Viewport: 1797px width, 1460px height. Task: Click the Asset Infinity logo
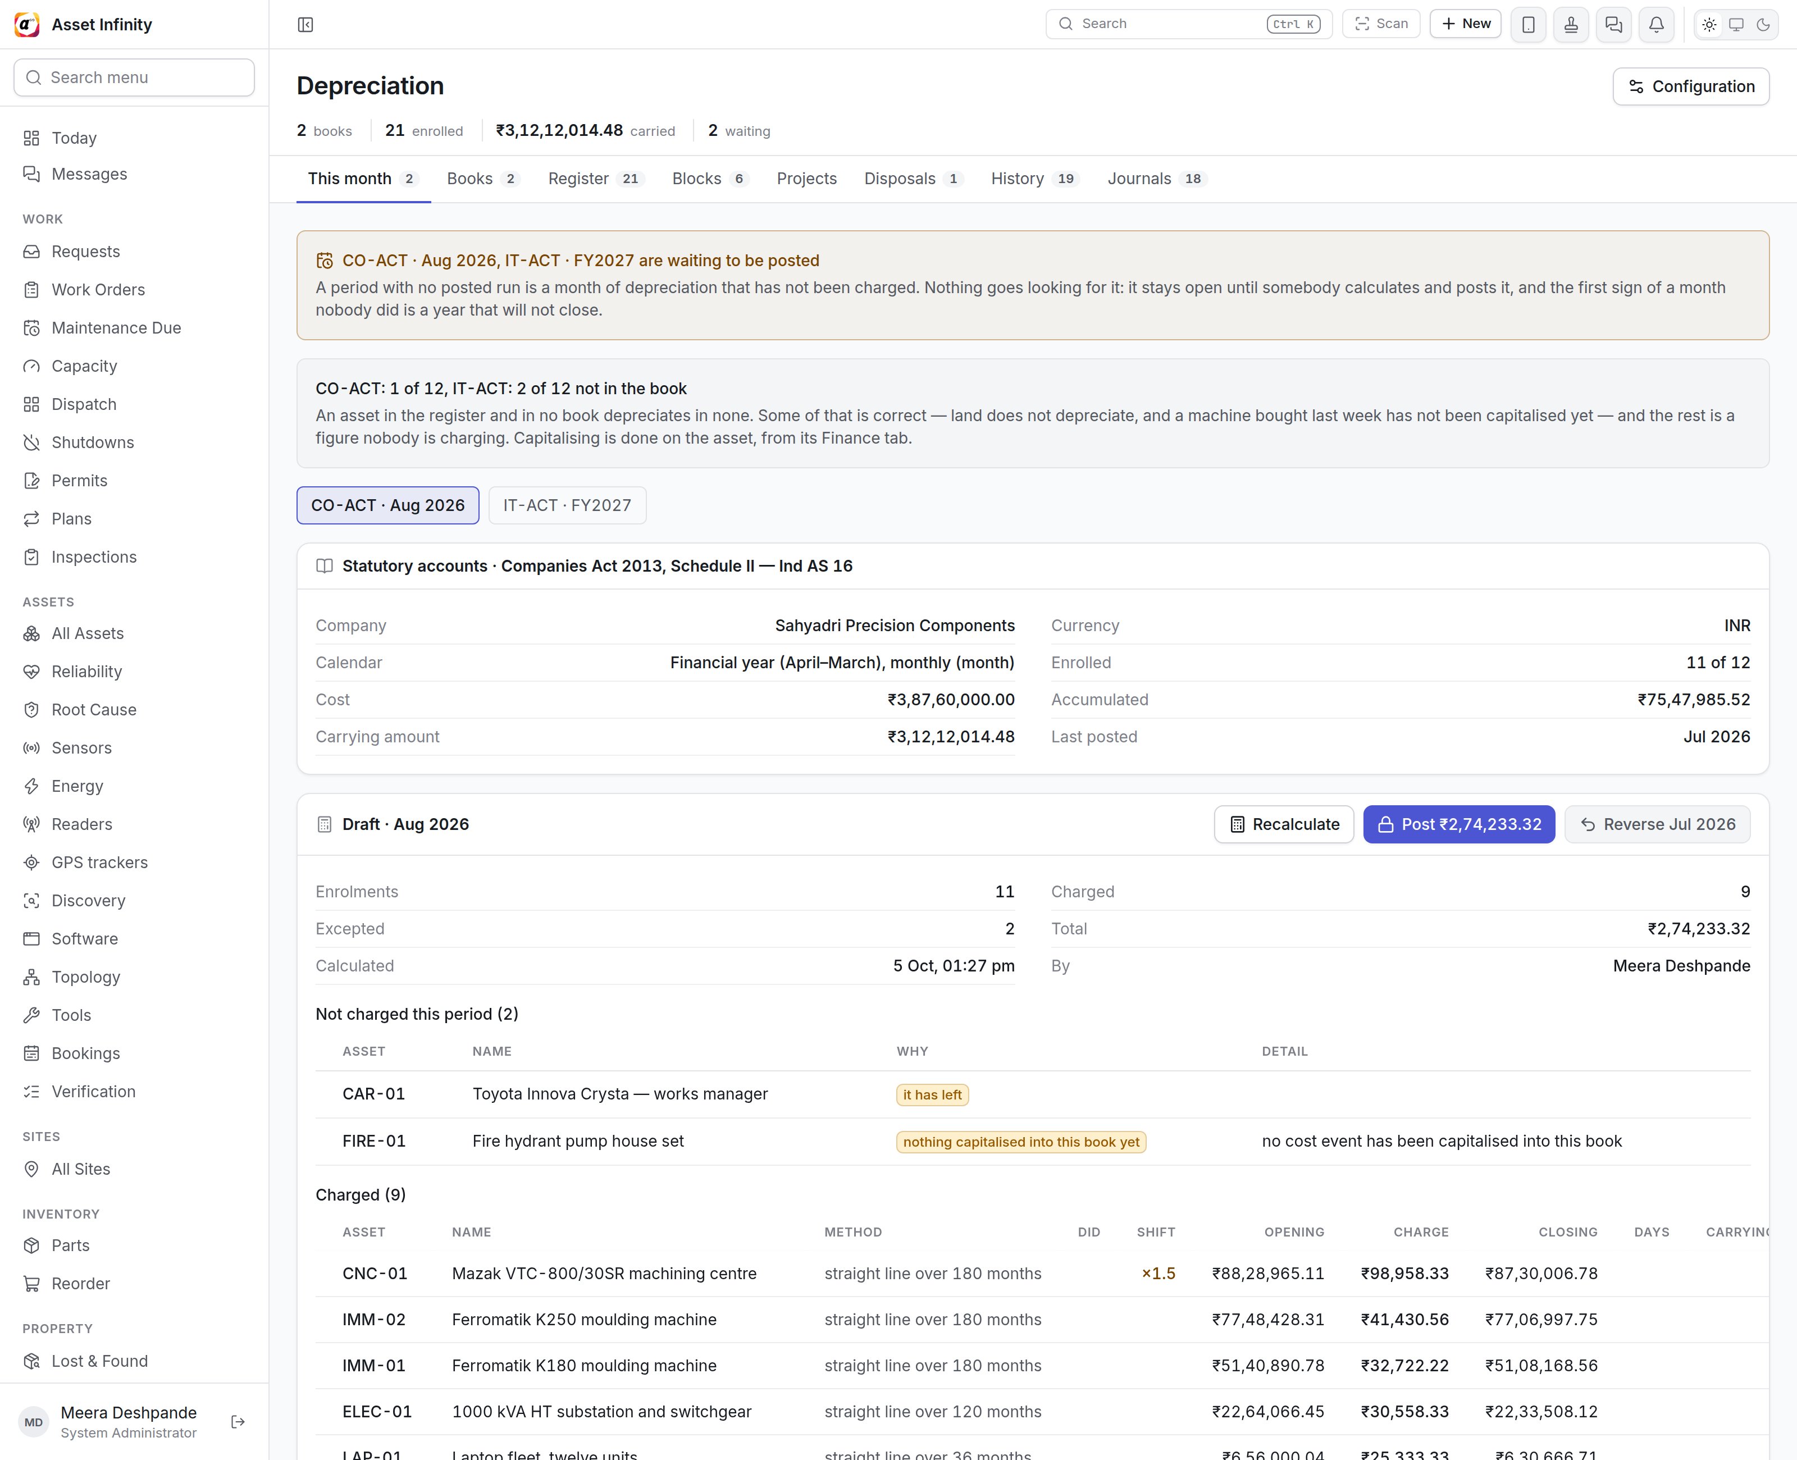(x=27, y=24)
